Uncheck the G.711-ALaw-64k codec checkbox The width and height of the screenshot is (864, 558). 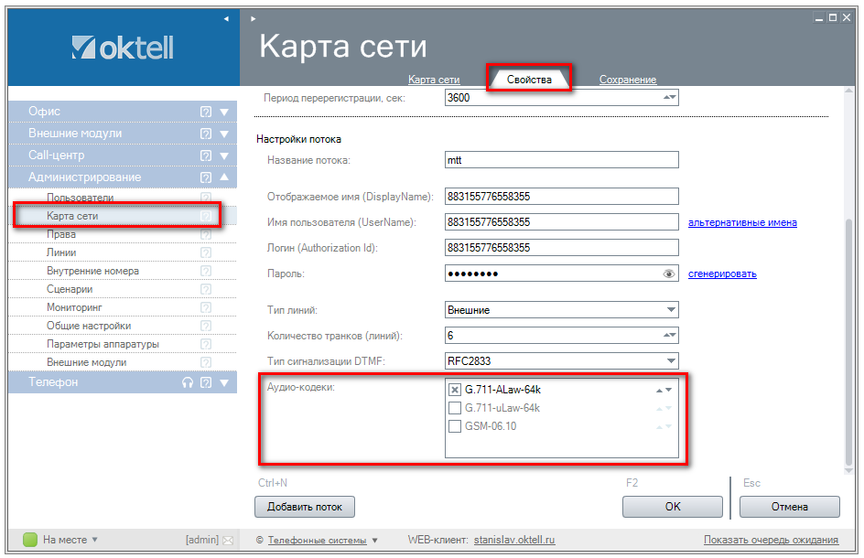[x=455, y=390]
